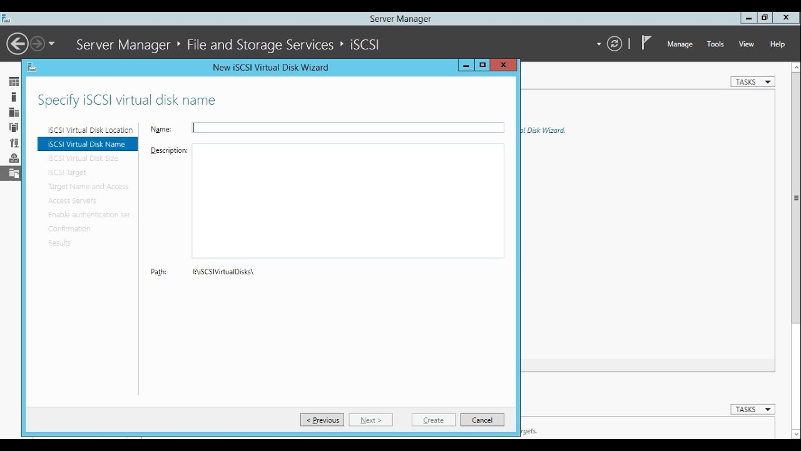Click the Previous button
The image size is (801, 451).
(322, 420)
